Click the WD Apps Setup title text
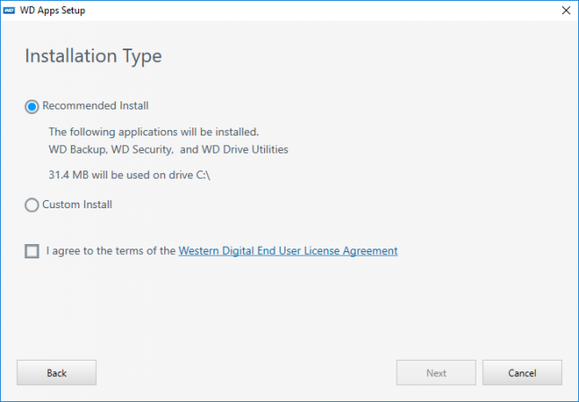 tap(52, 11)
